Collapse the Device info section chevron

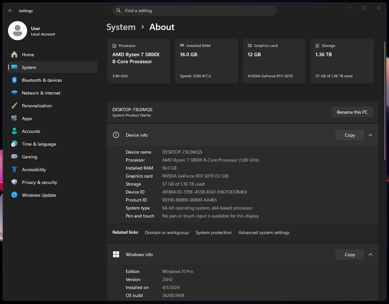tap(370, 135)
